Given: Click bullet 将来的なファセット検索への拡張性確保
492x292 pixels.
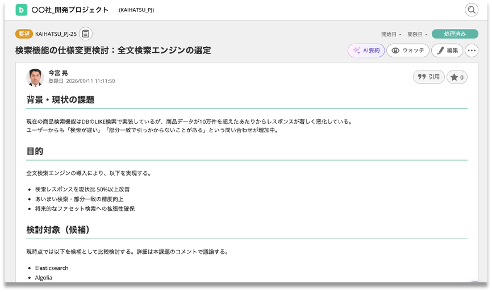Looking at the screenshot, I should (x=85, y=208).
